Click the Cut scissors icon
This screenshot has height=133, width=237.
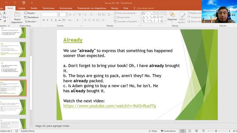click(x=4, y=13)
